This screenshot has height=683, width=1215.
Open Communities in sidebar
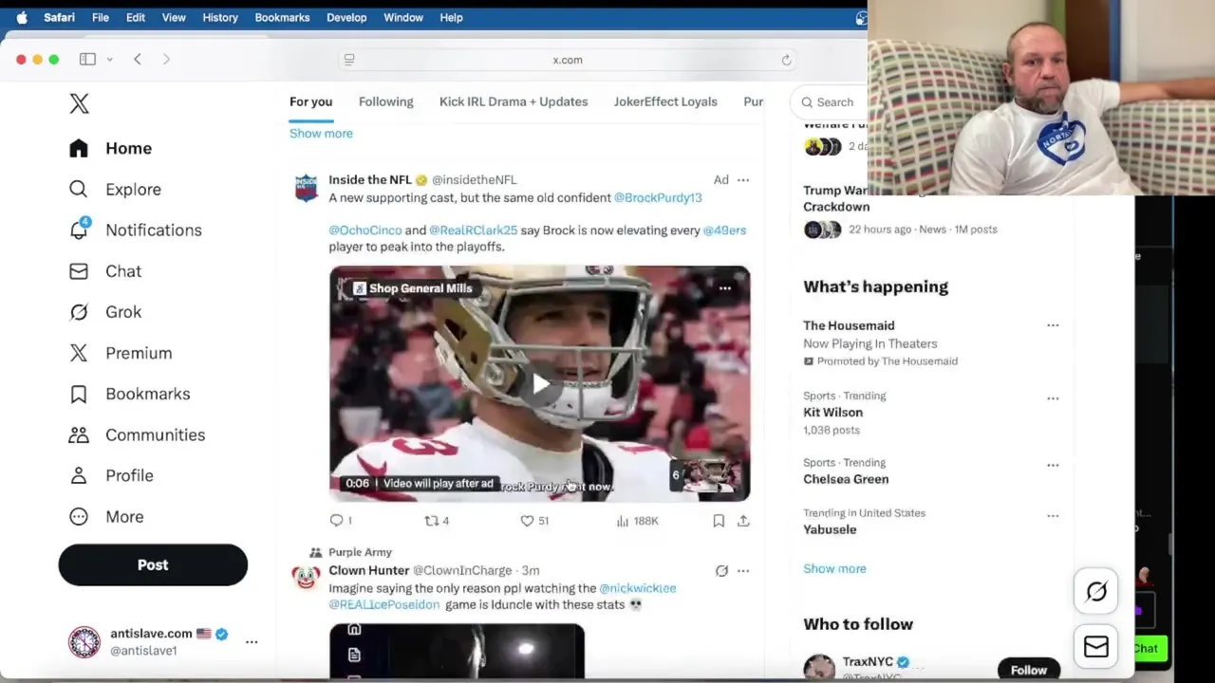[x=137, y=434]
